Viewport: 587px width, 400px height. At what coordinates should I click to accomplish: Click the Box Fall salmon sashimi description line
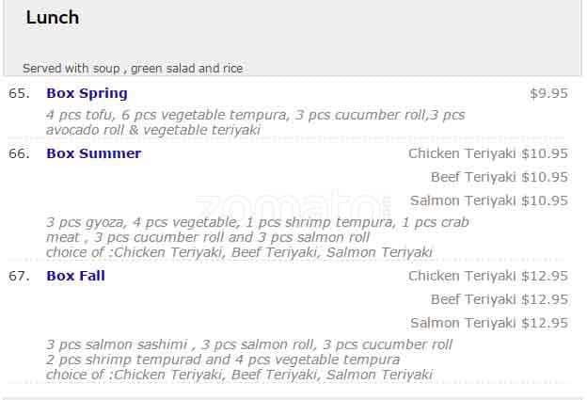pyautogui.click(x=249, y=345)
